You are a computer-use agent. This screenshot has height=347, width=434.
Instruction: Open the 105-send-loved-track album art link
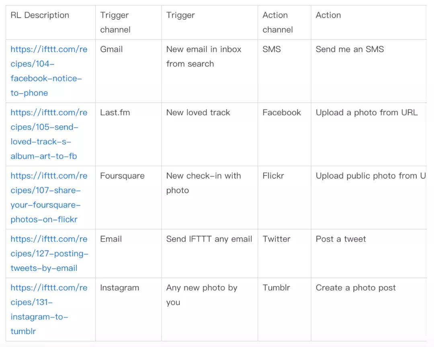tap(49, 134)
